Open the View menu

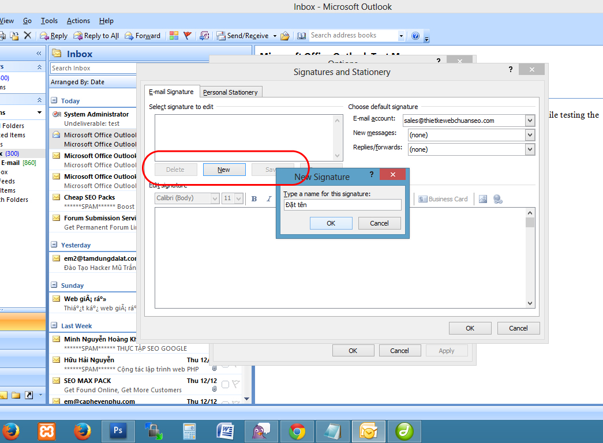[7, 21]
